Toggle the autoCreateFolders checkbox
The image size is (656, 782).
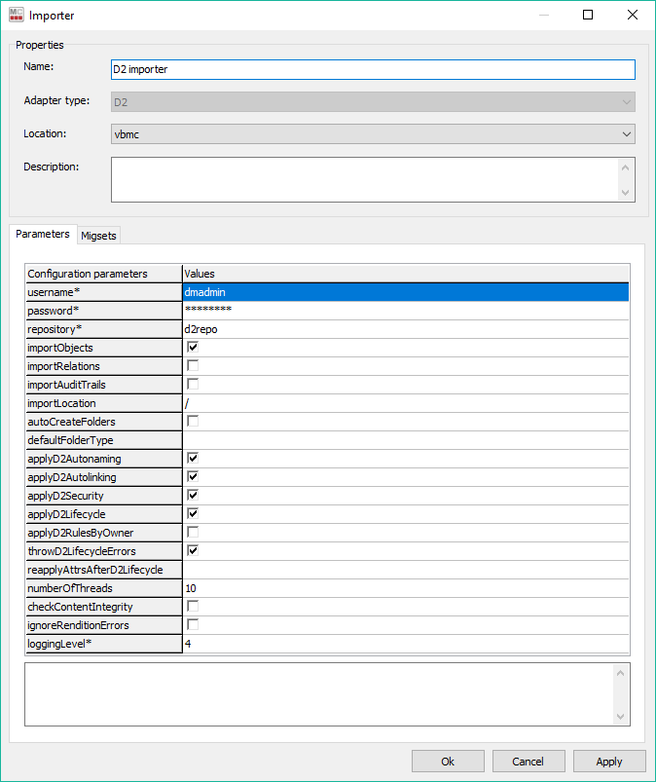(x=193, y=422)
